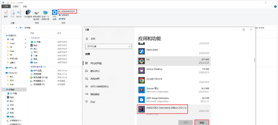Image resolution: width=278 pixels, height=125 pixels.
Task: Select 3D 对象 in the file list
Action: click(x=36, y=42)
